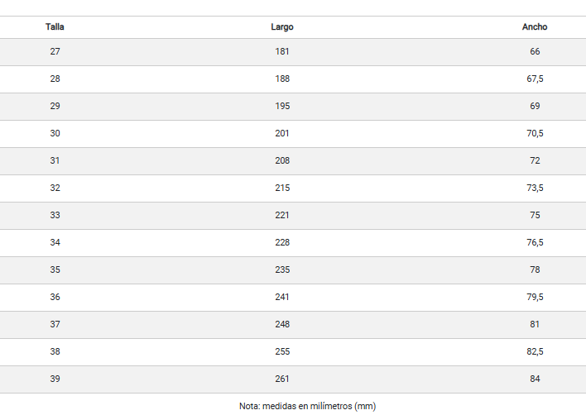The width and height of the screenshot is (586, 415).
Task: Click size 33 in the table
Action: (x=55, y=215)
